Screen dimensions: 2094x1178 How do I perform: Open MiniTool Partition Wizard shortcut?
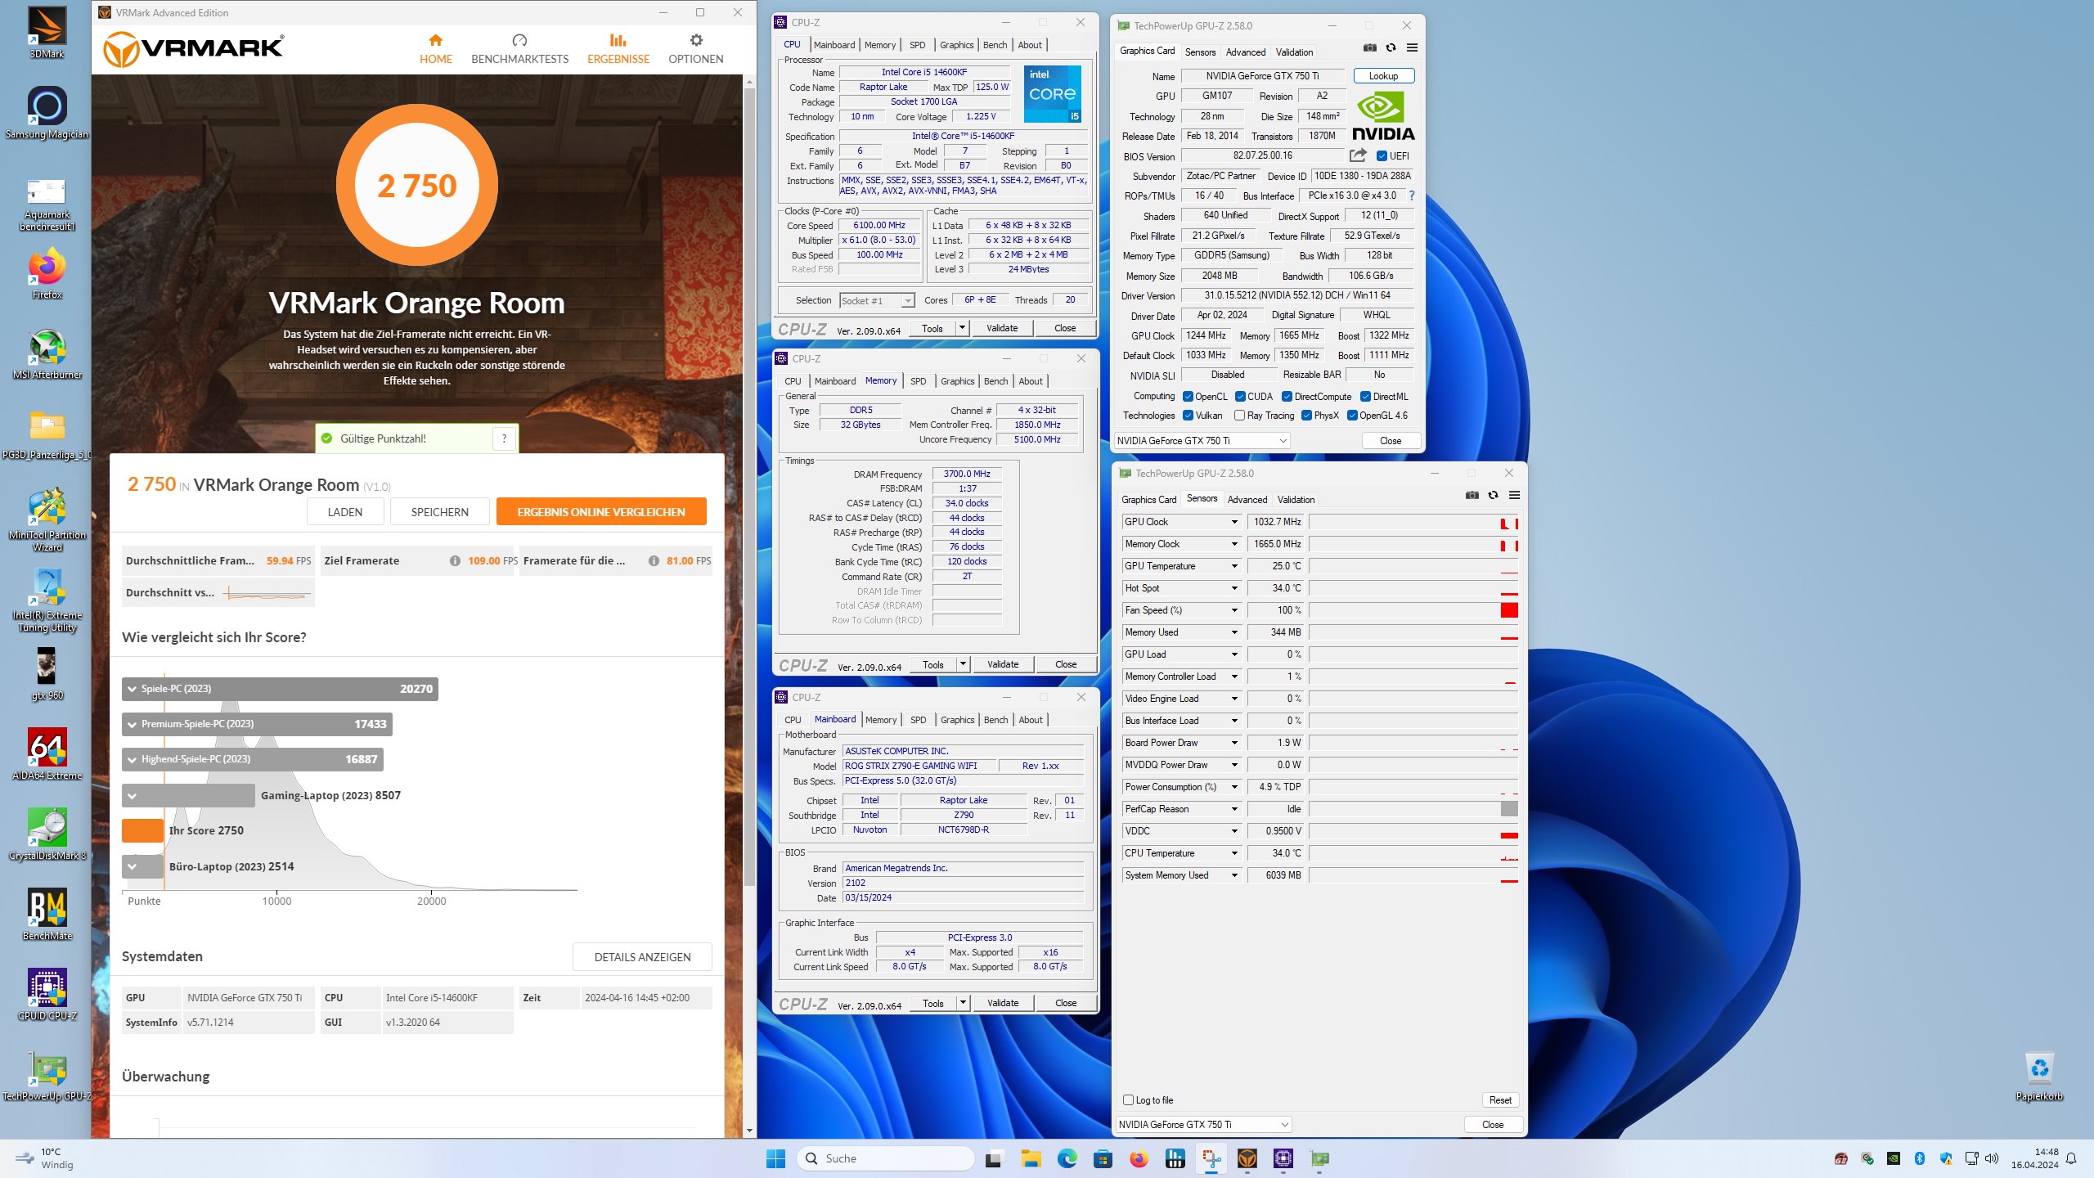[x=47, y=520]
